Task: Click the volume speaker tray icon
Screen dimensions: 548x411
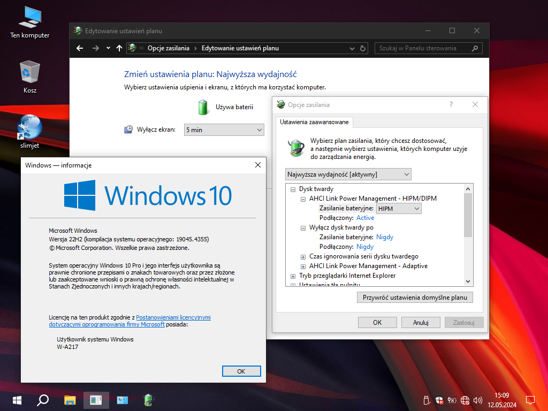Action: (x=478, y=400)
